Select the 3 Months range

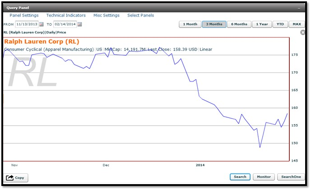[214, 24]
